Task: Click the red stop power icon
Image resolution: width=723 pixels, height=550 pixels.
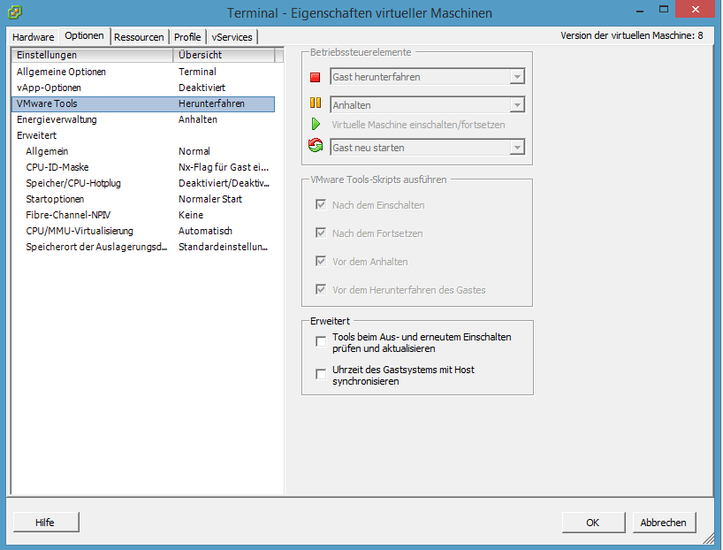Action: click(x=316, y=77)
